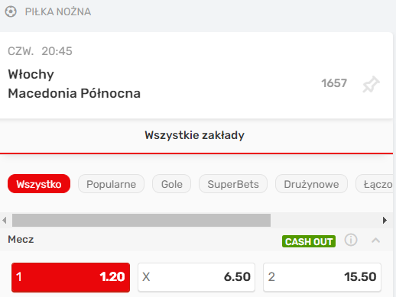
Task: Click the football icon beside Piłka Nożna
Action: coord(11,11)
